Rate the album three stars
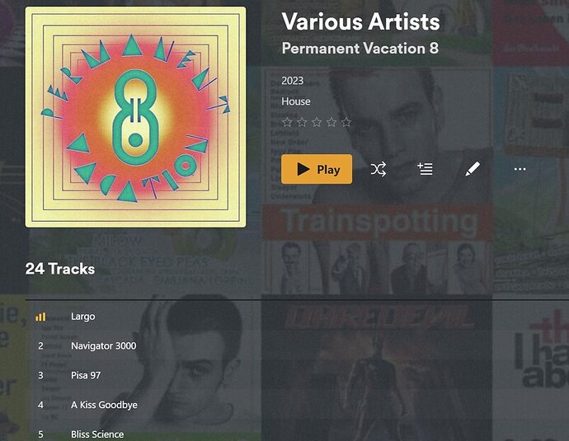569x441 pixels. tap(317, 122)
